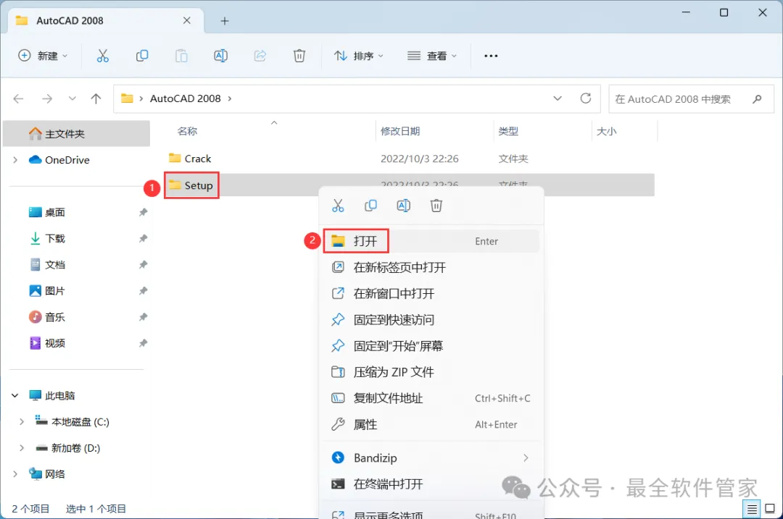Click the Cut icon in context menu
The height and width of the screenshot is (519, 783).
click(338, 206)
